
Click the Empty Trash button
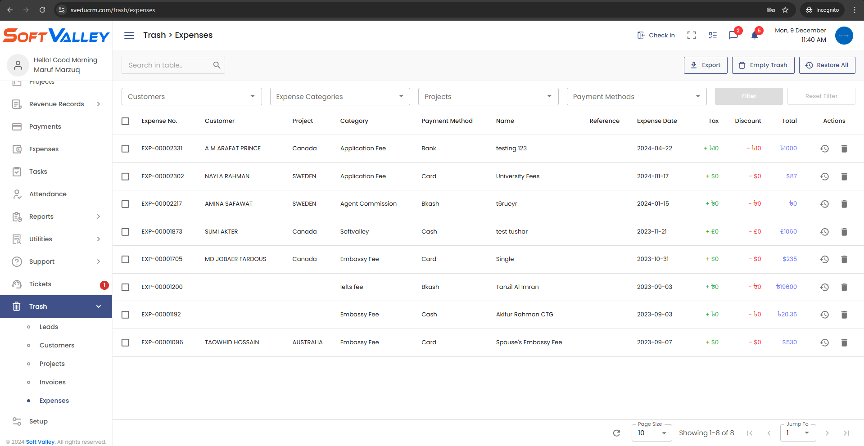[763, 65]
